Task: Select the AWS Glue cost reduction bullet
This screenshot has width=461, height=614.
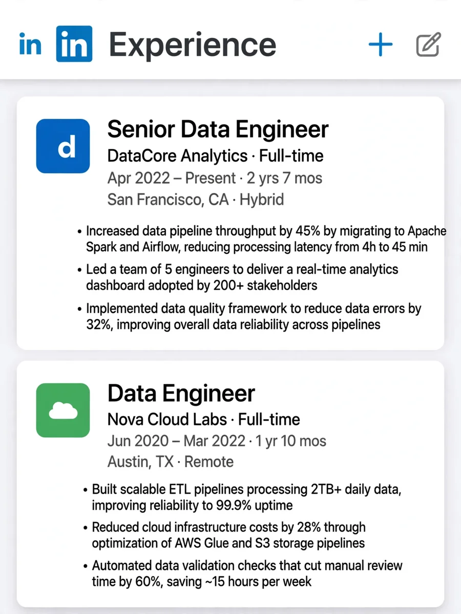Action: click(223, 535)
